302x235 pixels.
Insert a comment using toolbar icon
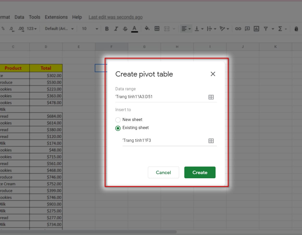tap(247, 29)
